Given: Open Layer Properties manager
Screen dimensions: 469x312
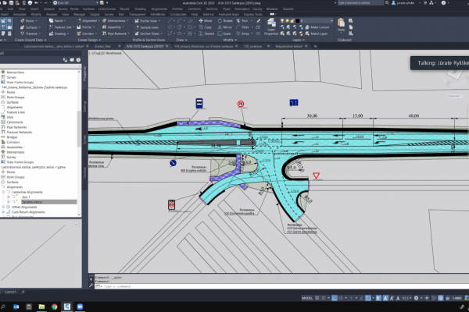Looking at the screenshot, I should pyautogui.click(x=271, y=27).
